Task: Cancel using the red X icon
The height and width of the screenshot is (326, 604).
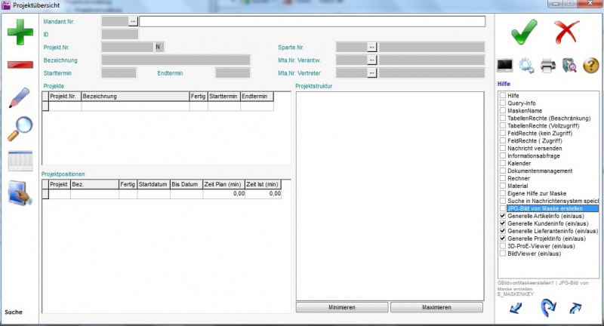Action: click(565, 33)
